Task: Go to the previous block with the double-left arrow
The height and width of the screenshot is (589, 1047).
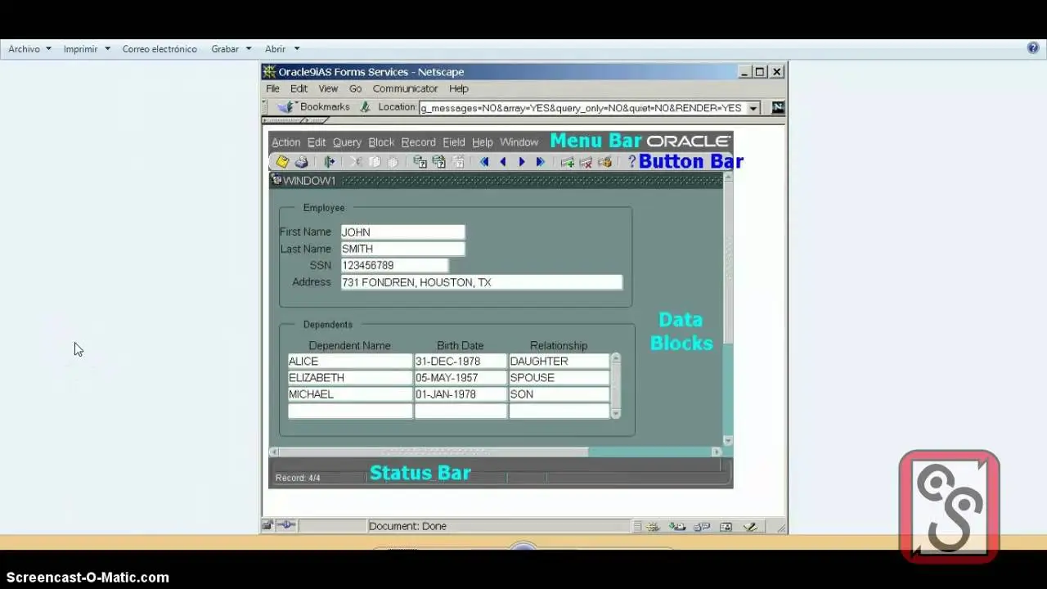Action: pyautogui.click(x=484, y=162)
